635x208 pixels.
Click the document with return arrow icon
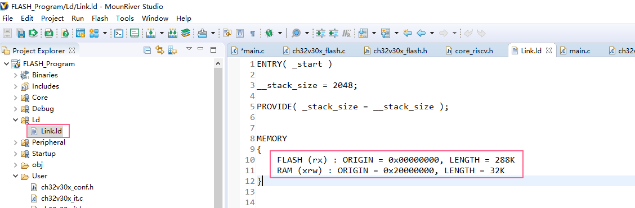[x=227, y=33]
